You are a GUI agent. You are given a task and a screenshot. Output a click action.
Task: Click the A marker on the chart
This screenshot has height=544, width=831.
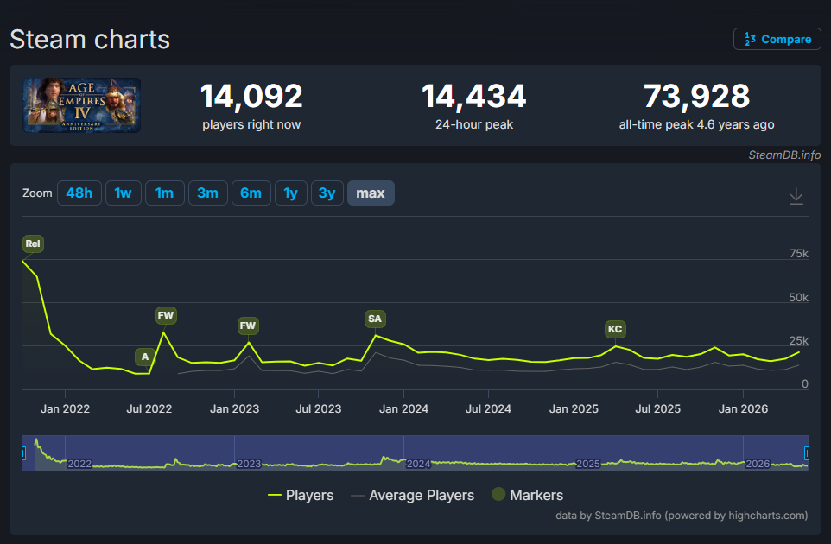point(145,357)
